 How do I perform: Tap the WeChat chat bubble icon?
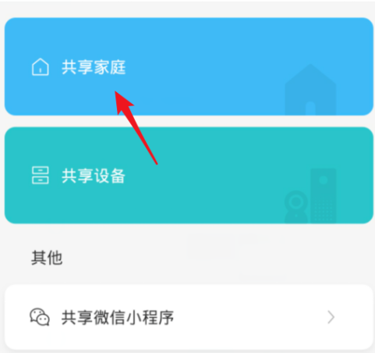point(40,317)
